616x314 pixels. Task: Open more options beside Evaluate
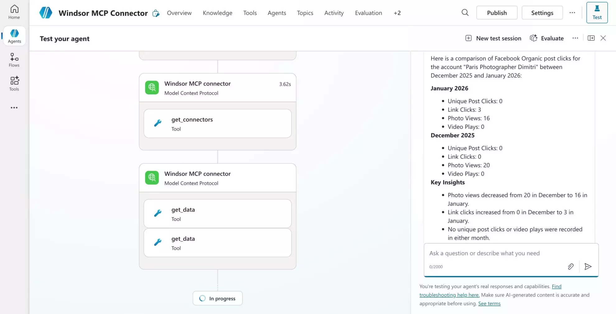(x=575, y=38)
